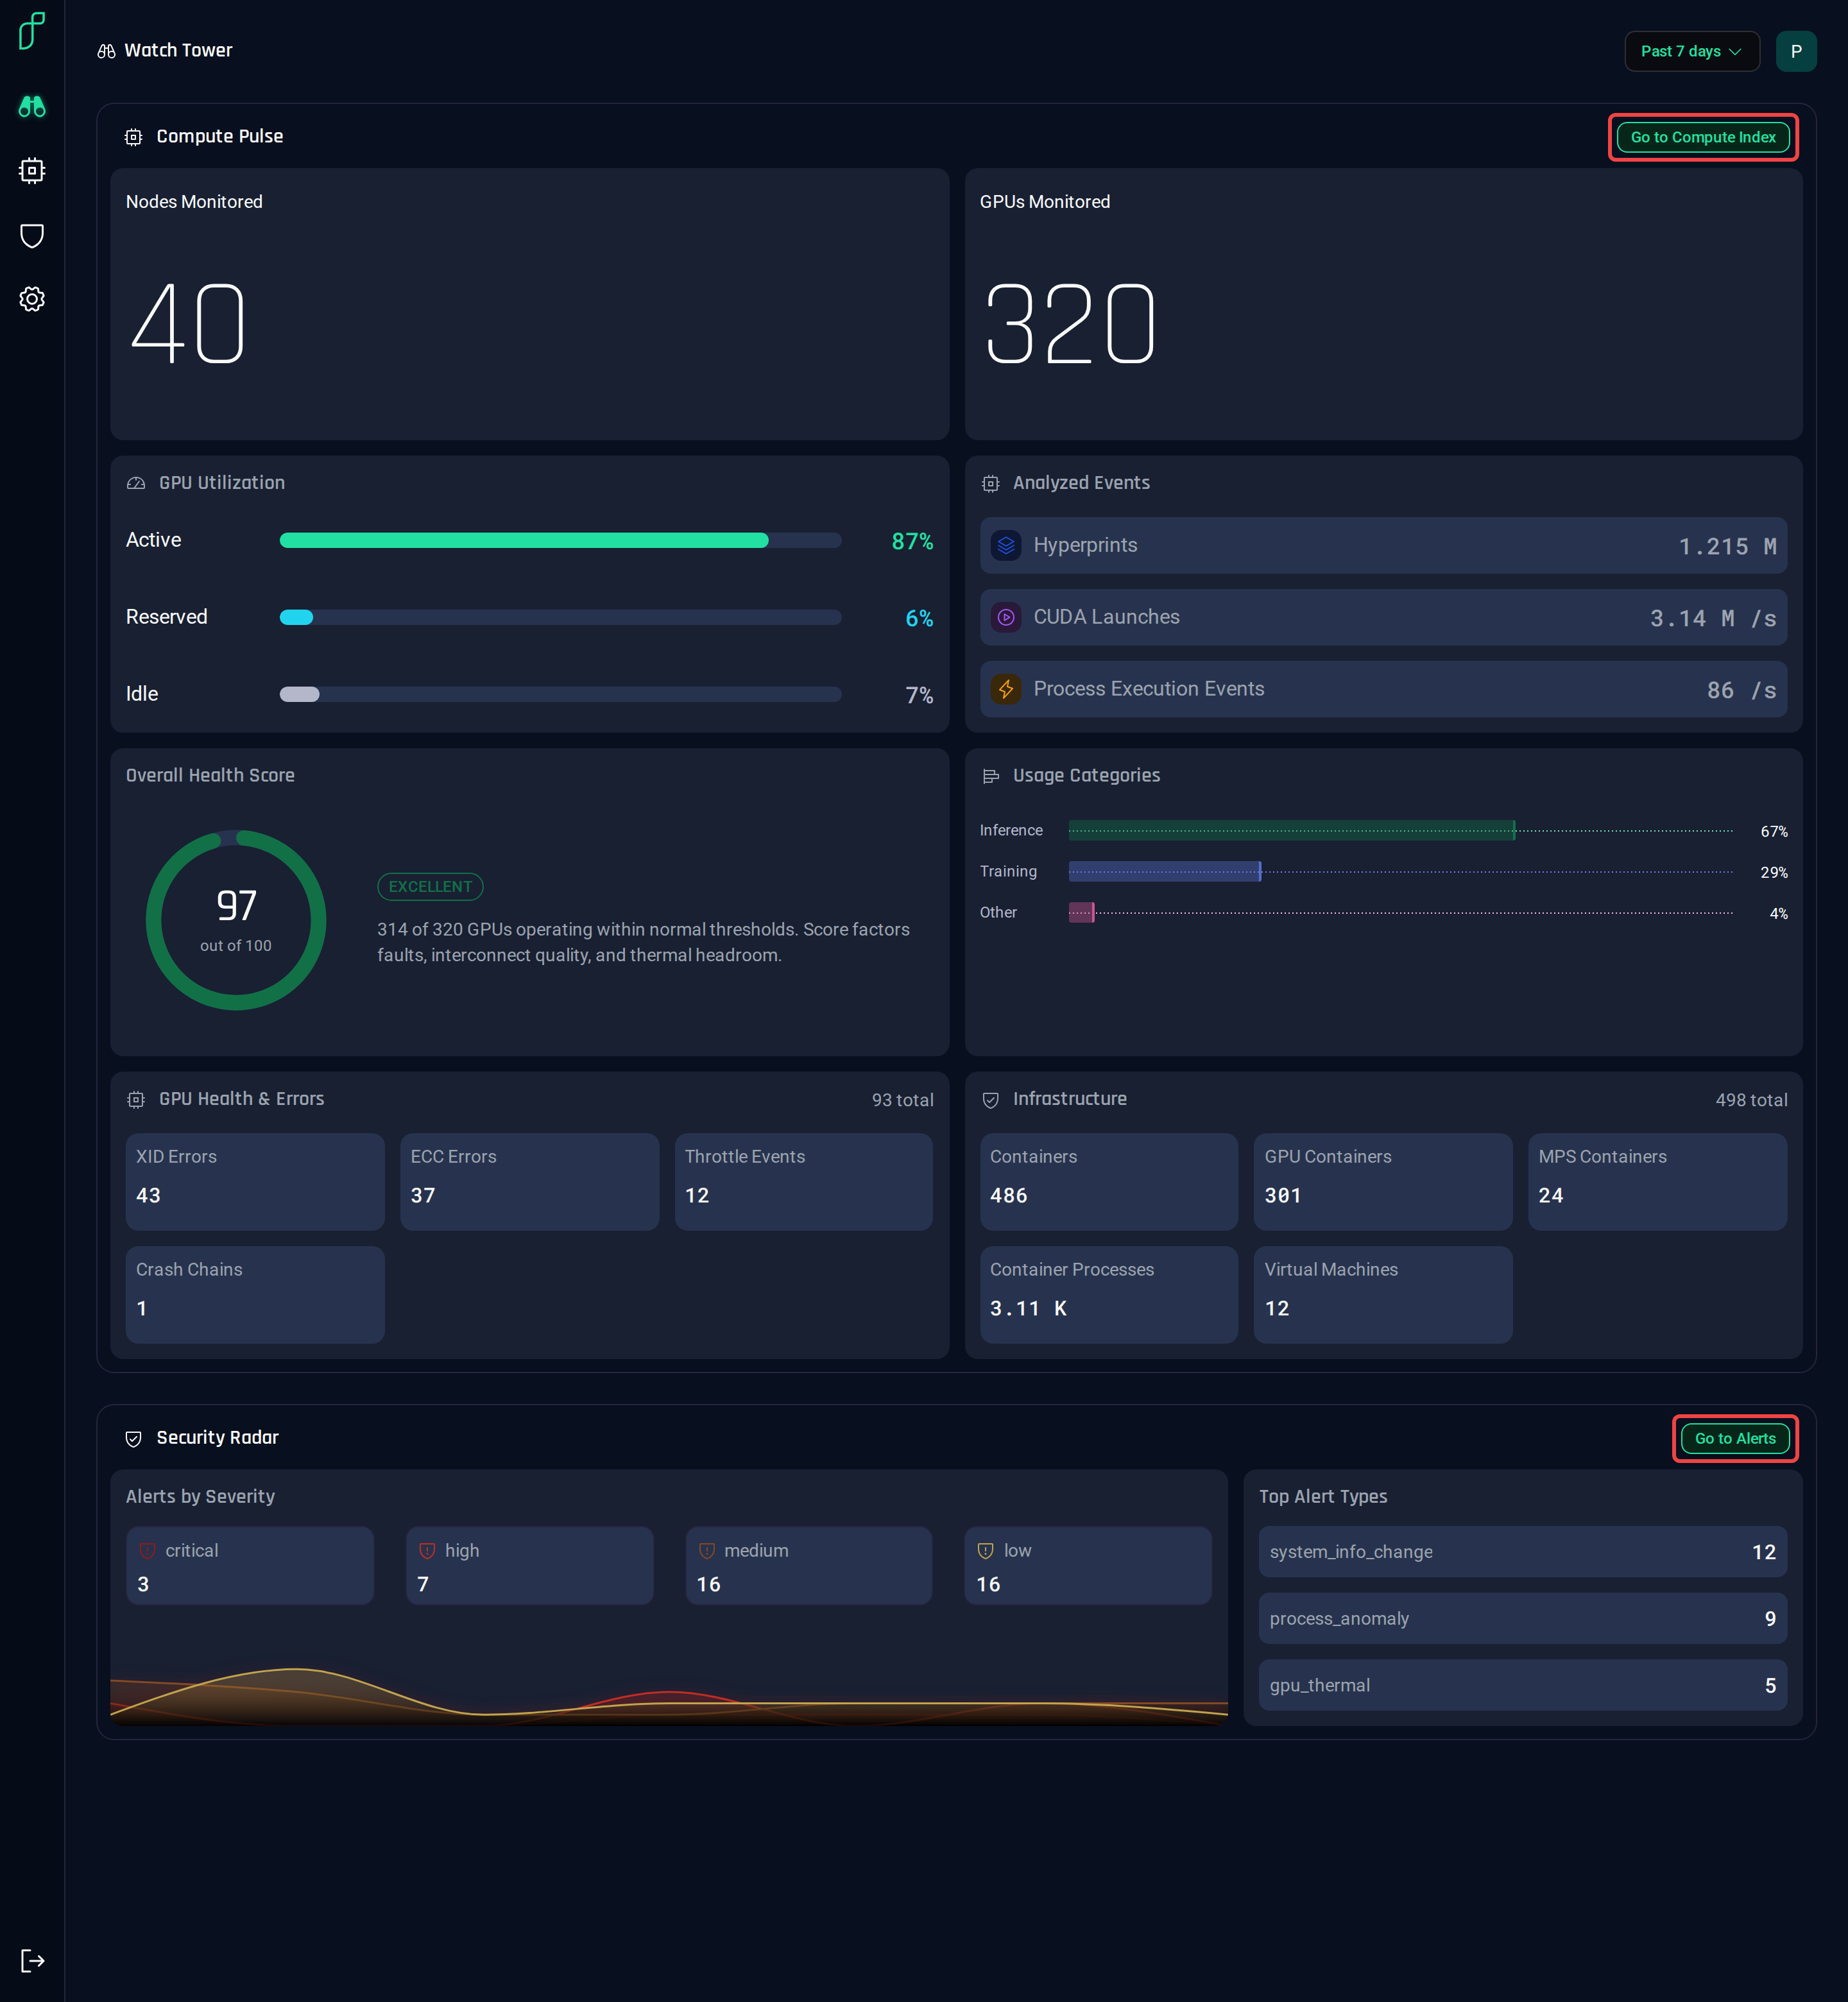Click the logout icon at sidebar bottom

[x=32, y=1960]
